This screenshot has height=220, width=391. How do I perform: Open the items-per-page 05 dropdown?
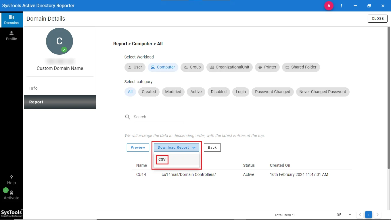344,215
